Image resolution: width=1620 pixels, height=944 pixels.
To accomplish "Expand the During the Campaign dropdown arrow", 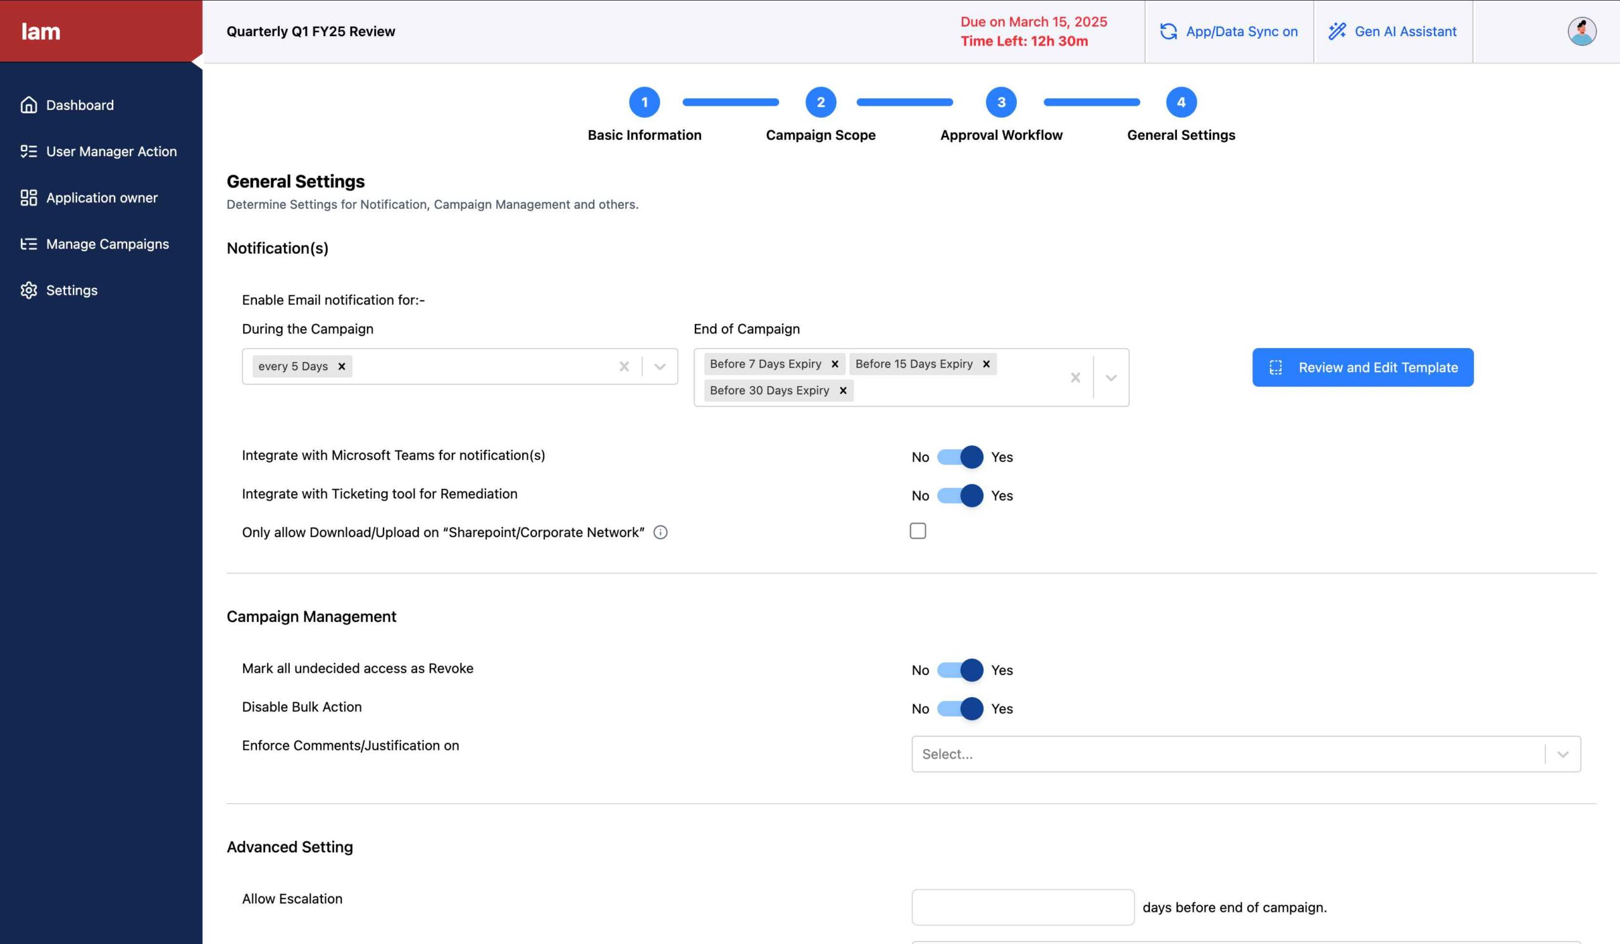I will coord(659,366).
